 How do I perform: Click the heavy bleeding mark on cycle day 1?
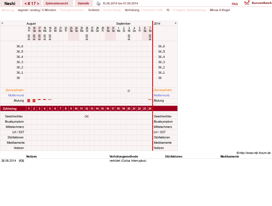tap(29, 101)
